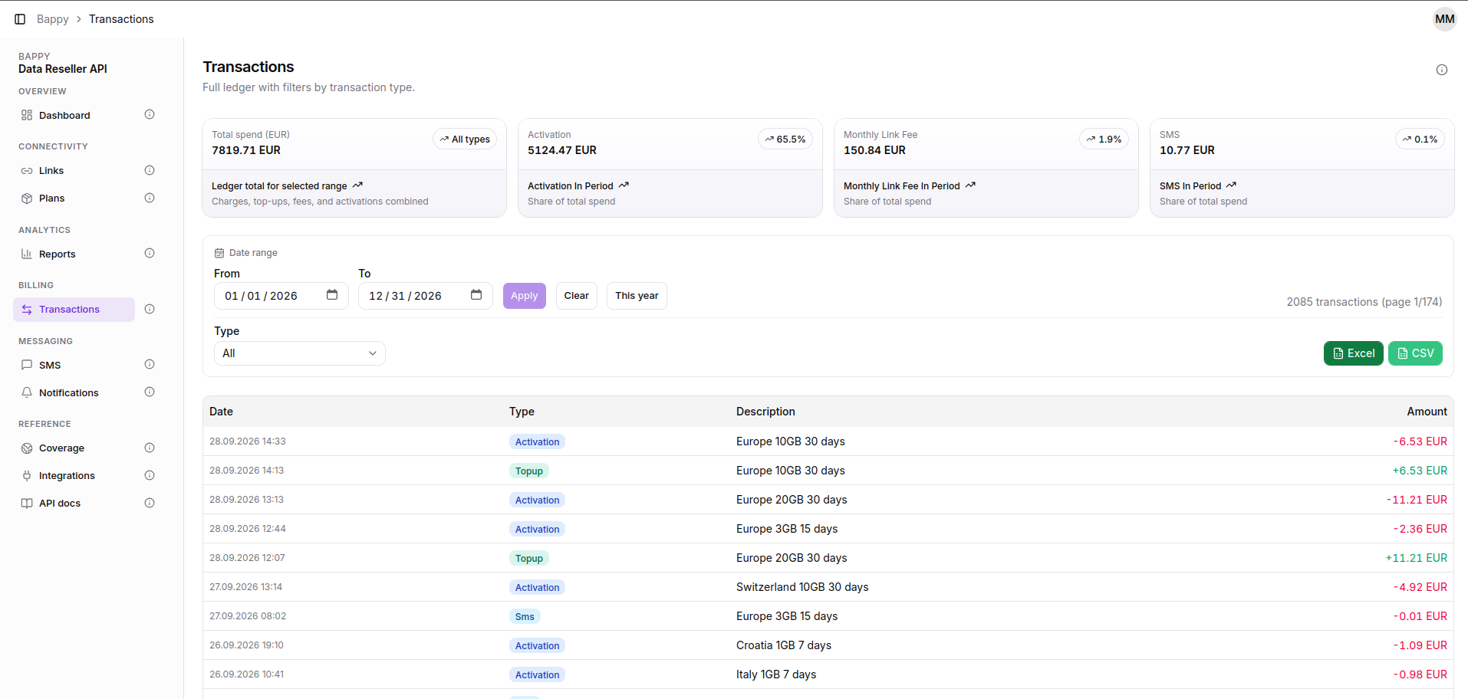Click Switzerland 10GB 30 days description
This screenshot has width=1468, height=699.
click(802, 587)
